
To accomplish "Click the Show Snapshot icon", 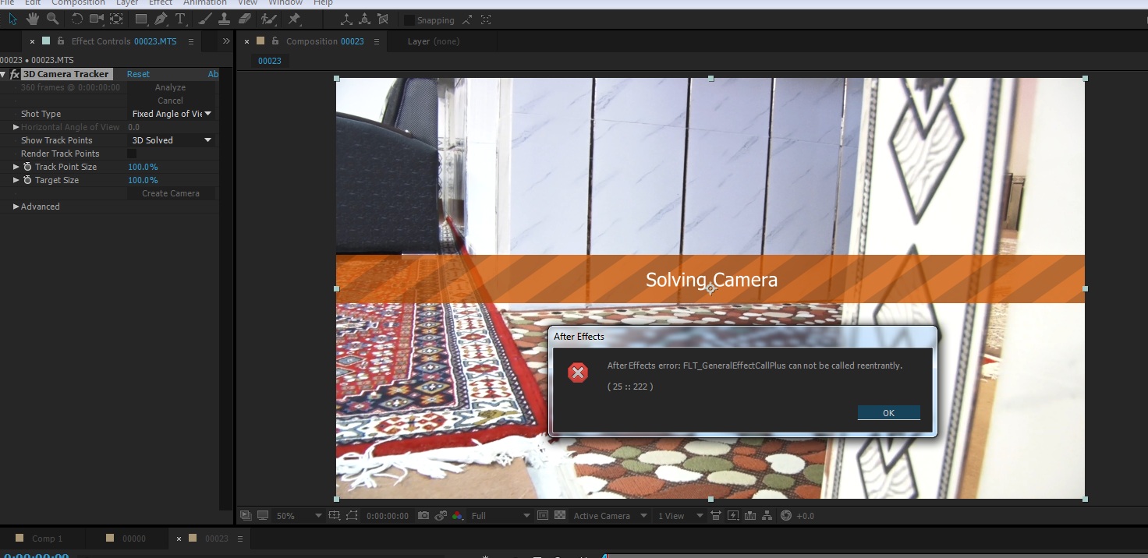I will point(441,516).
